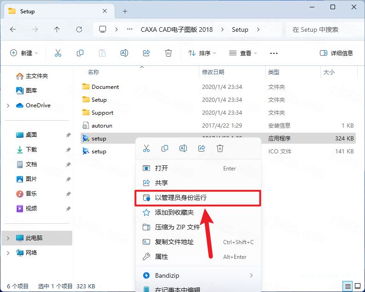This screenshot has height=292, width=365.
Task: Open Desktop (桌面) in the sidebar
Action: click(26, 135)
